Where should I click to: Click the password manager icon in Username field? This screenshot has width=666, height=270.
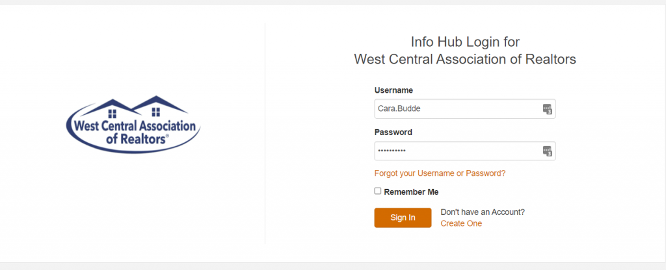(547, 109)
